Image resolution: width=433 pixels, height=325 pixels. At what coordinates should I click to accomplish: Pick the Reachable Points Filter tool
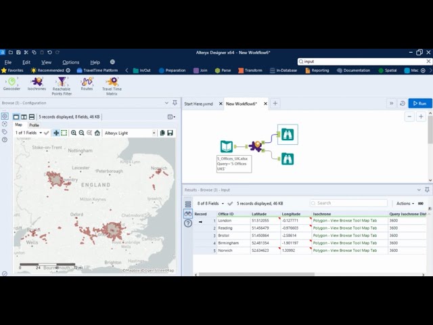(x=62, y=86)
